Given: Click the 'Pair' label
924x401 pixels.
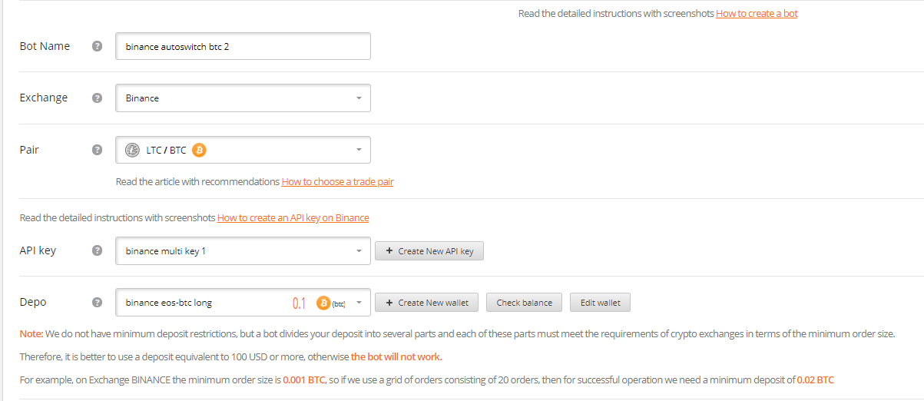Looking at the screenshot, I should (x=29, y=150).
